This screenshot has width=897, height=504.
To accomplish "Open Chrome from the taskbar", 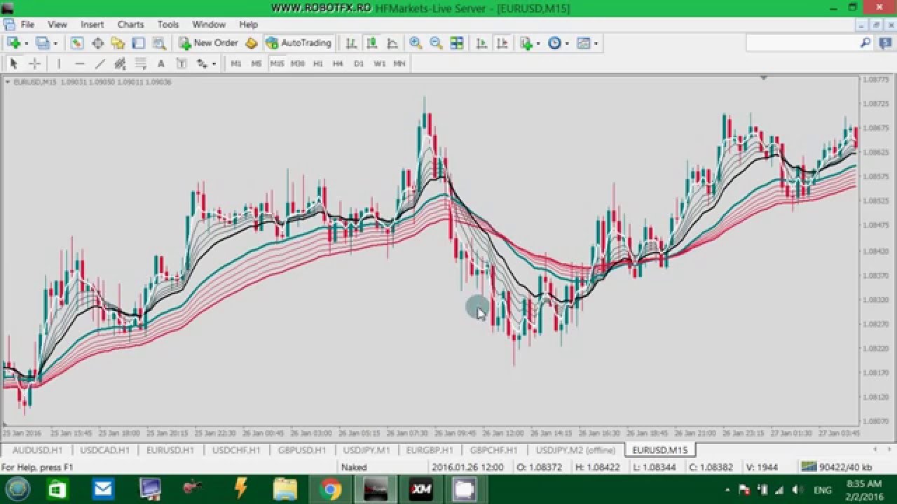I will pyautogui.click(x=331, y=489).
